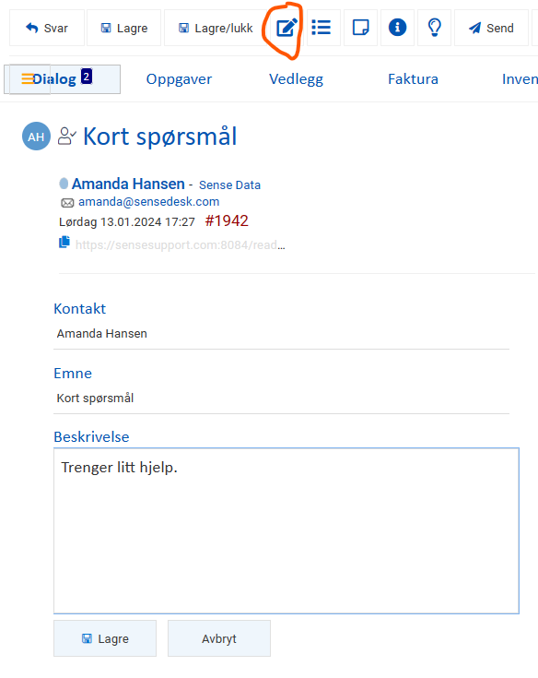Open the bulleted list icon

point(322,28)
